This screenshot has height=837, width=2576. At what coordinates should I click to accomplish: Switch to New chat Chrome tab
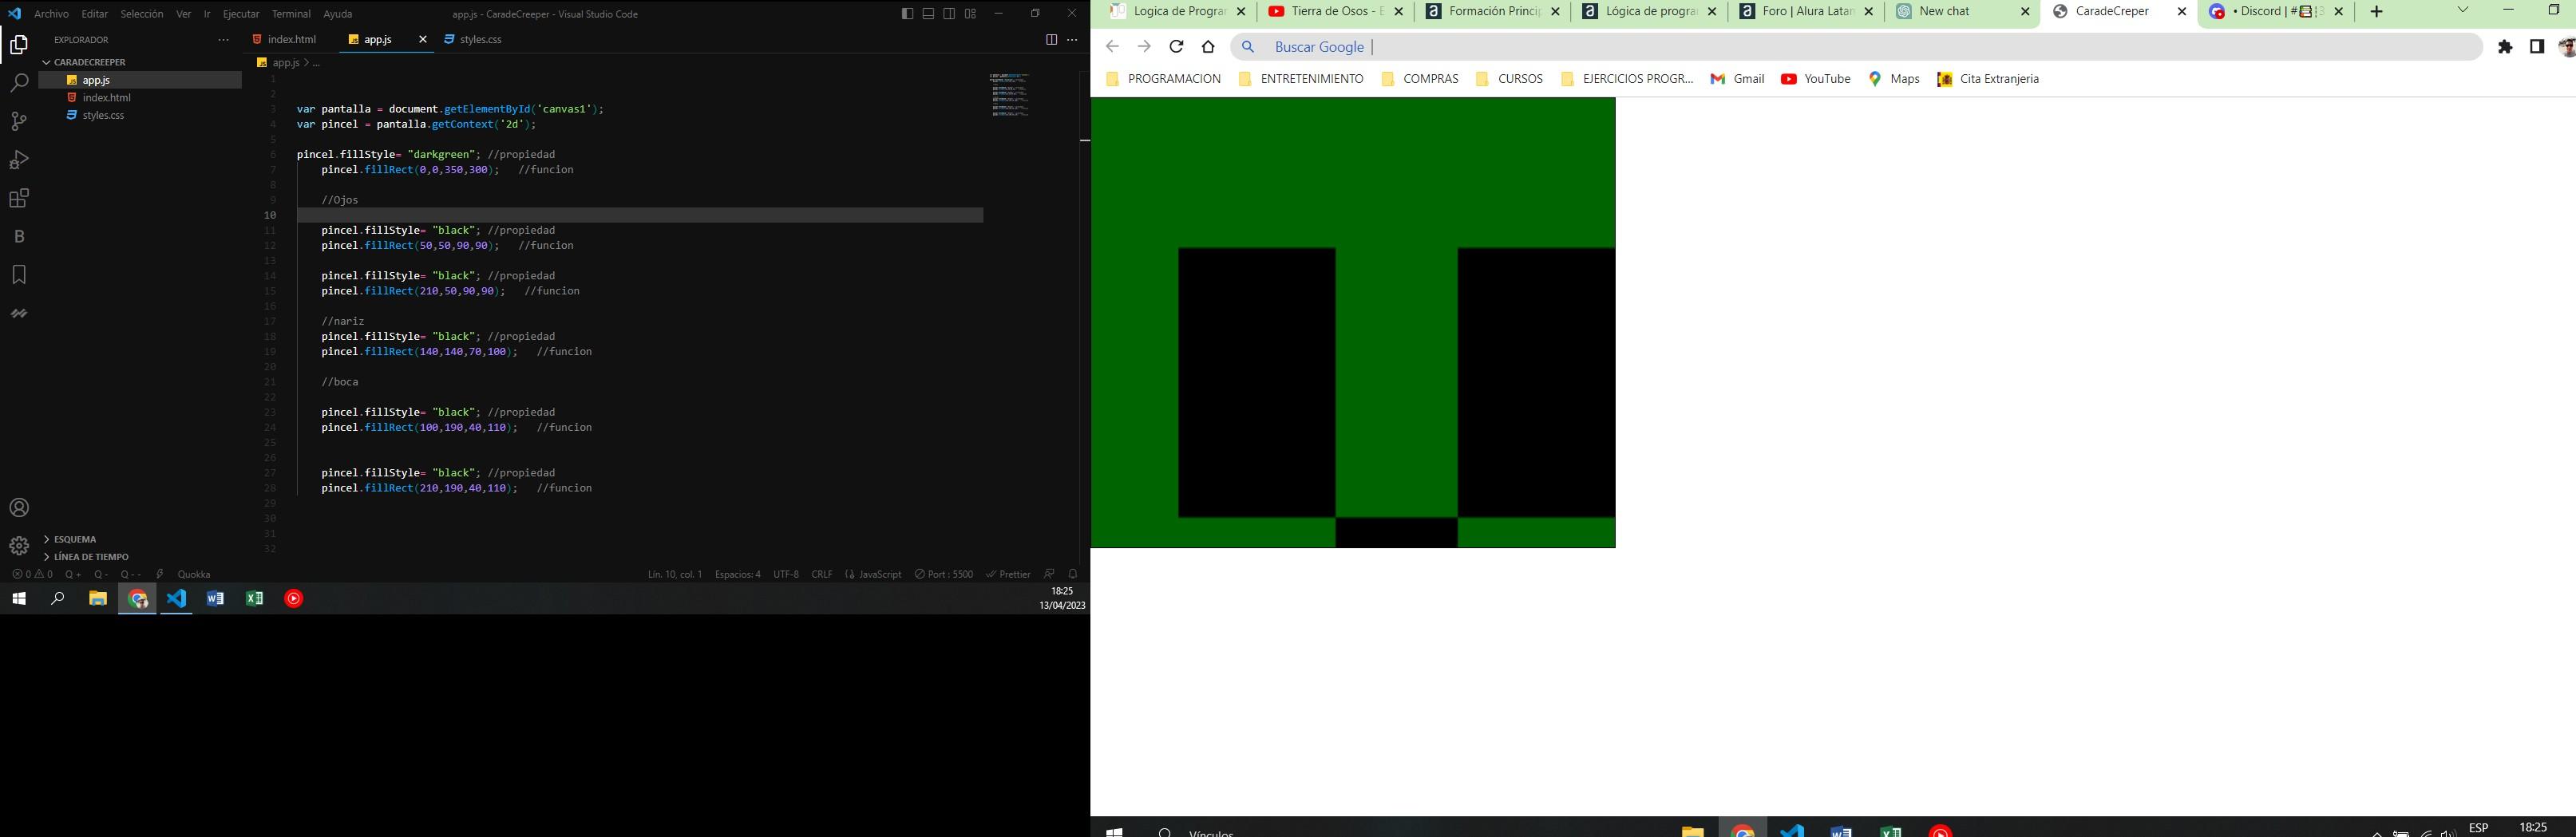[1963, 12]
